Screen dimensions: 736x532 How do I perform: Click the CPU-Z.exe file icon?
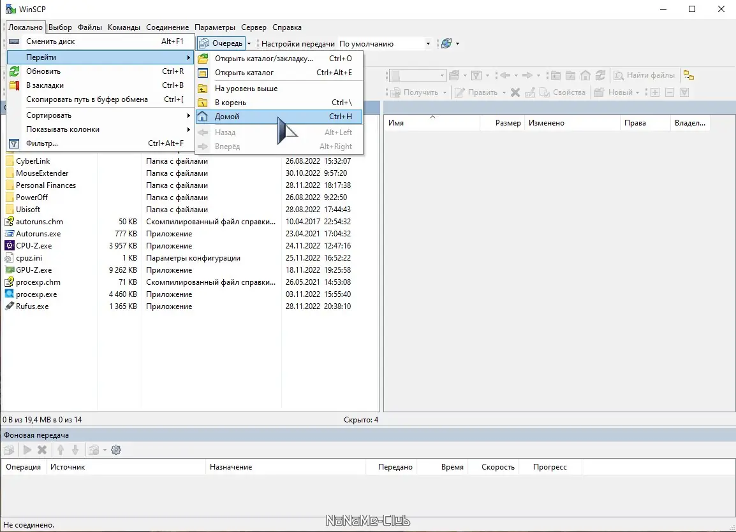(10, 245)
